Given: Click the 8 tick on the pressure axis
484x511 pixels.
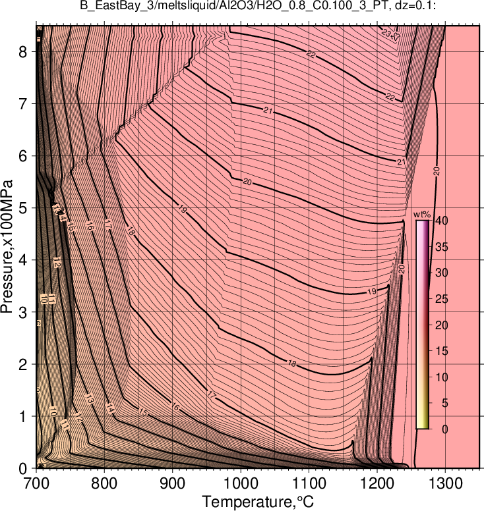Looking at the screenshot, I should coord(23,51).
